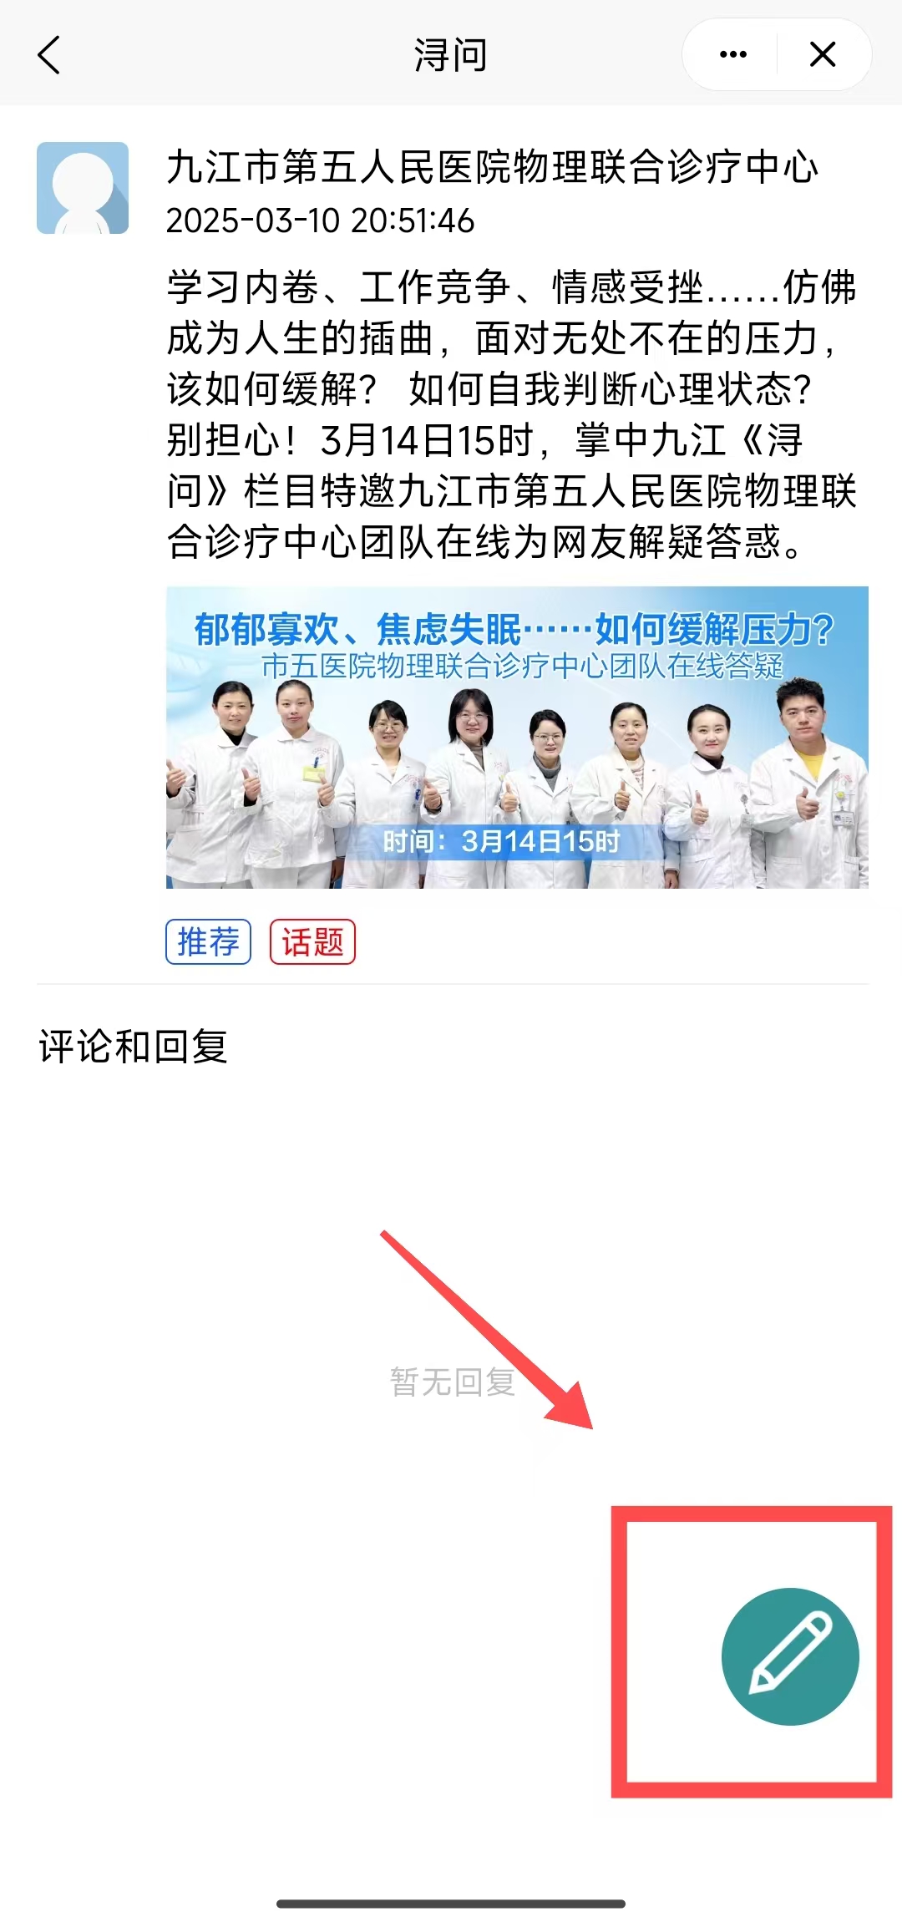Tap the post body text paragraph
The width and height of the screenshot is (902, 1922).
point(512,414)
